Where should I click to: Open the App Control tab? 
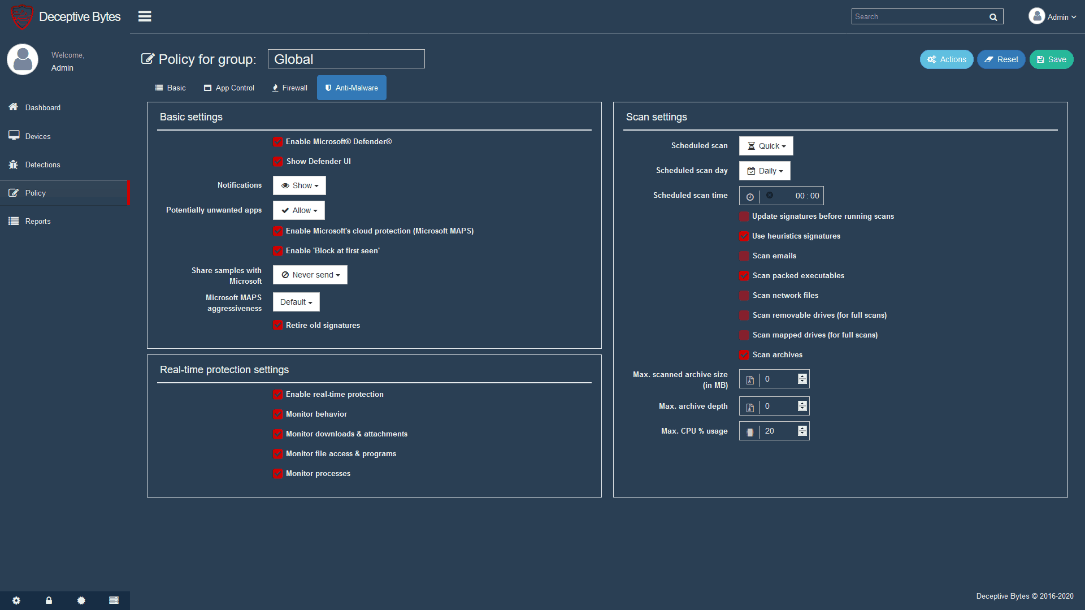228,88
